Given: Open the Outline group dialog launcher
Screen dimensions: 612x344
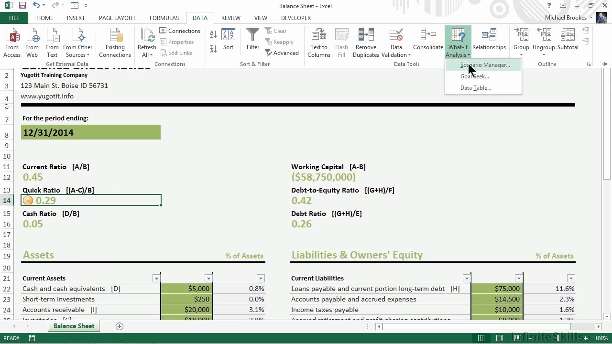Looking at the screenshot, I should [589, 64].
